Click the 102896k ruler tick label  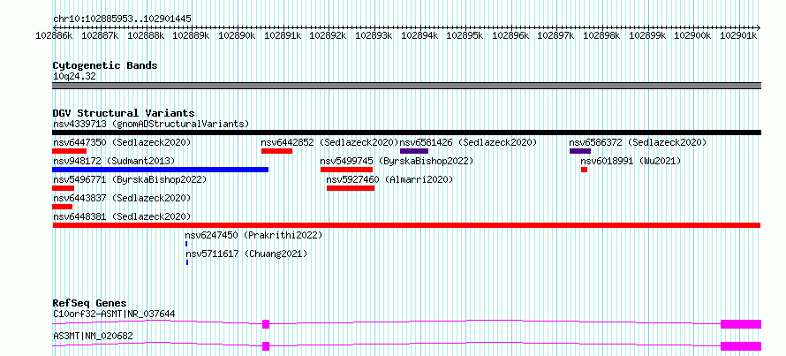[x=510, y=35]
